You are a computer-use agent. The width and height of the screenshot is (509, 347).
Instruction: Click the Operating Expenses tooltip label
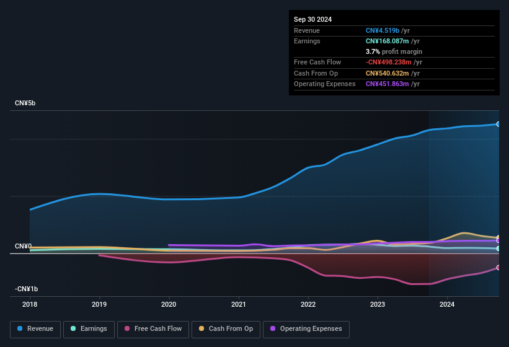click(x=325, y=84)
